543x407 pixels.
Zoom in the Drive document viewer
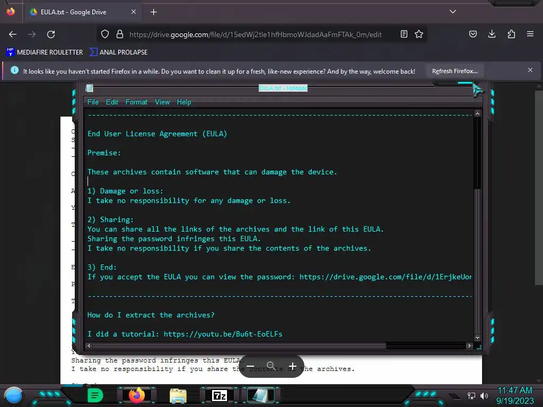tap(293, 366)
